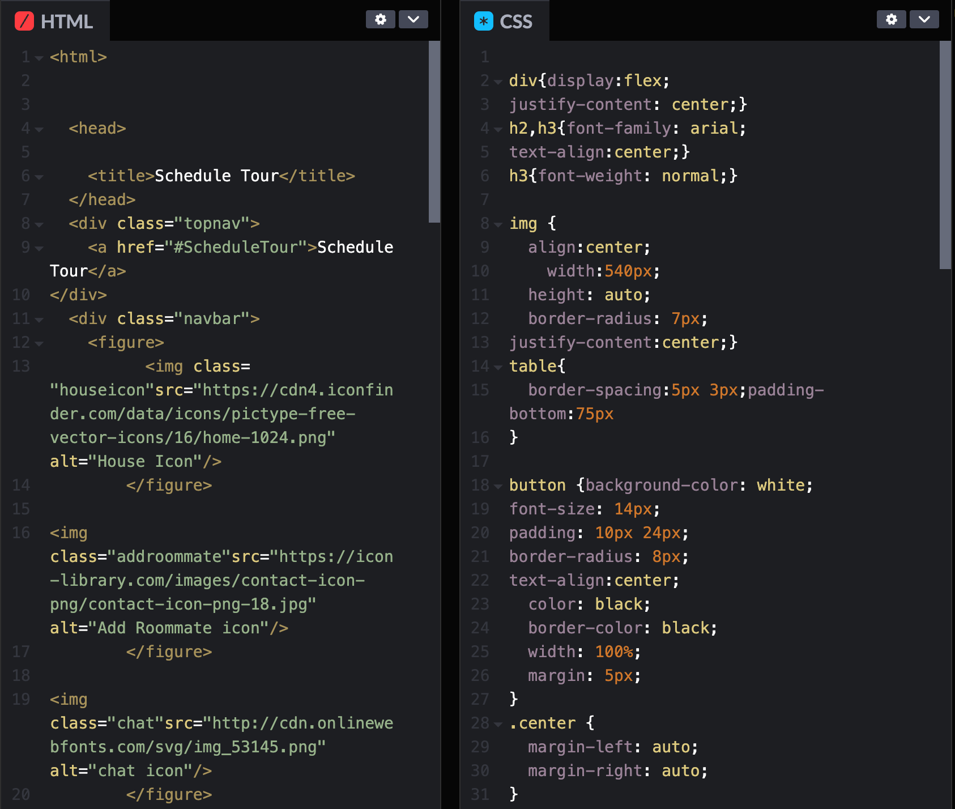The image size is (955, 809).
Task: Collapse the <head> tag fold arrow
Action: pos(39,129)
